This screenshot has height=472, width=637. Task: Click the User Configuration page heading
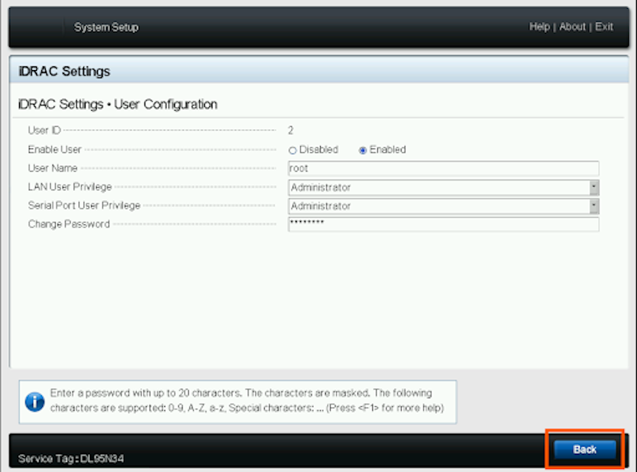[117, 105]
